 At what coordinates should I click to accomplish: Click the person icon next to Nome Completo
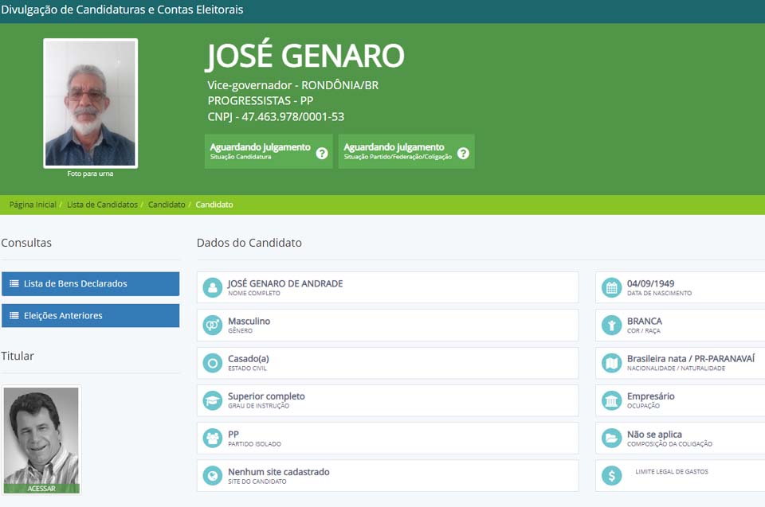pyautogui.click(x=213, y=287)
